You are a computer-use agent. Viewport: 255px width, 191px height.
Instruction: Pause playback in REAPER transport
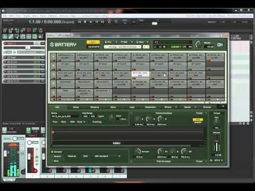click(97, 22)
